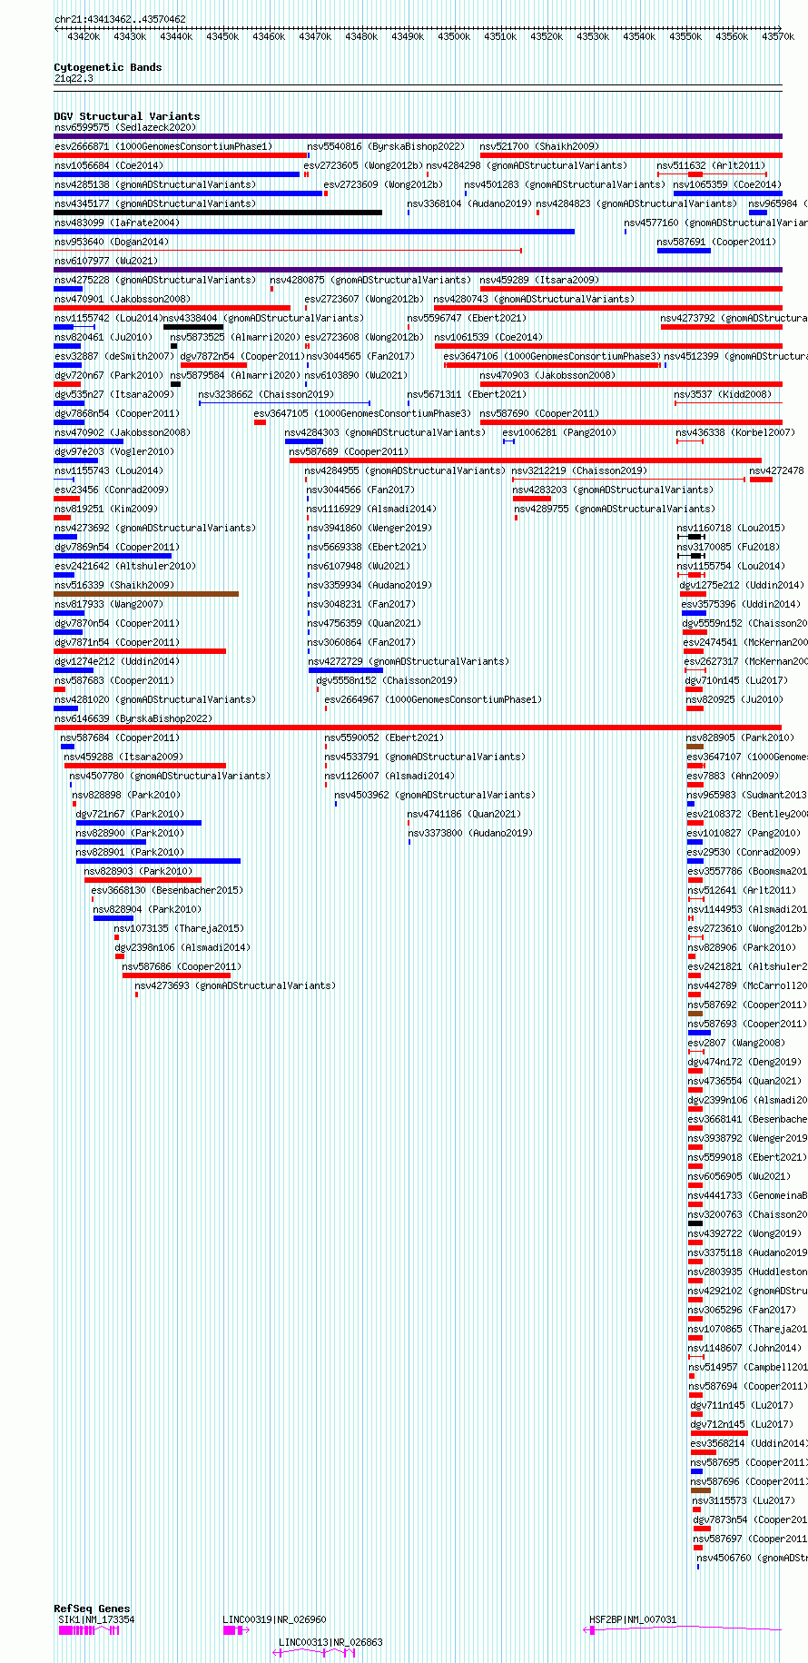This screenshot has height=1663, width=808.
Task: Click nsv3115573 (Lu2017) variant label
Action: [x=744, y=1501]
